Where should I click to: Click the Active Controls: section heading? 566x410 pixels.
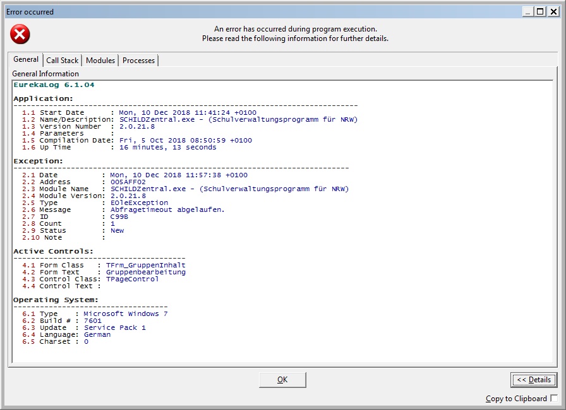tap(54, 251)
